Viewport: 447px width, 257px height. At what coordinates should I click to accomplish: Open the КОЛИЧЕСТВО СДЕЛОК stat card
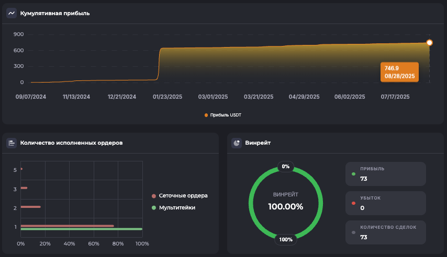[386, 232]
